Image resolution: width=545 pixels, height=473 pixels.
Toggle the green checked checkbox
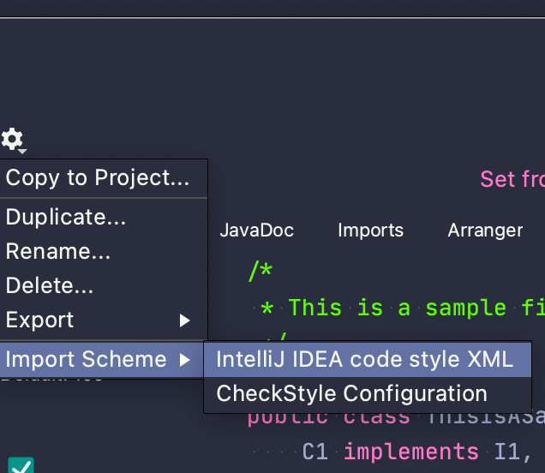(x=21, y=466)
